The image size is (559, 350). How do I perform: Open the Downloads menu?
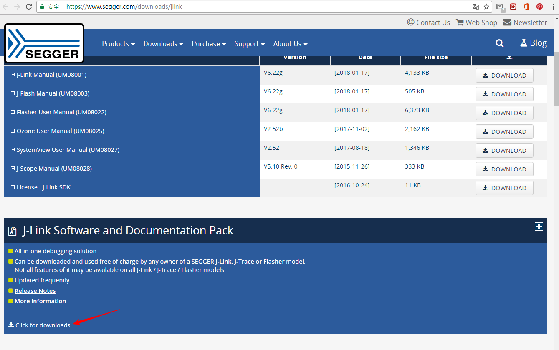click(x=163, y=44)
